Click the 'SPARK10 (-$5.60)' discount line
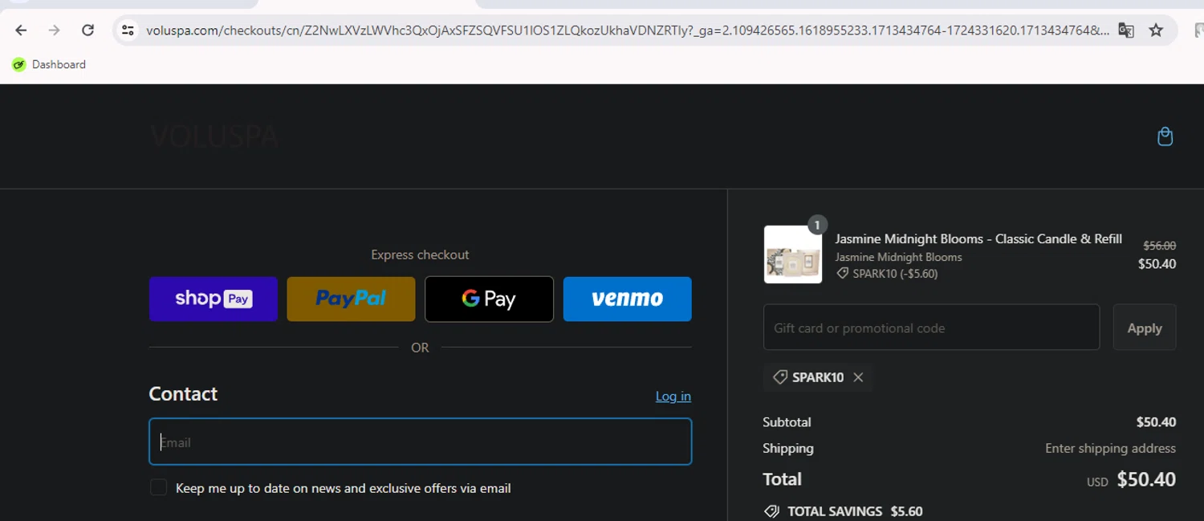Image resolution: width=1204 pixels, height=521 pixels. [887, 274]
